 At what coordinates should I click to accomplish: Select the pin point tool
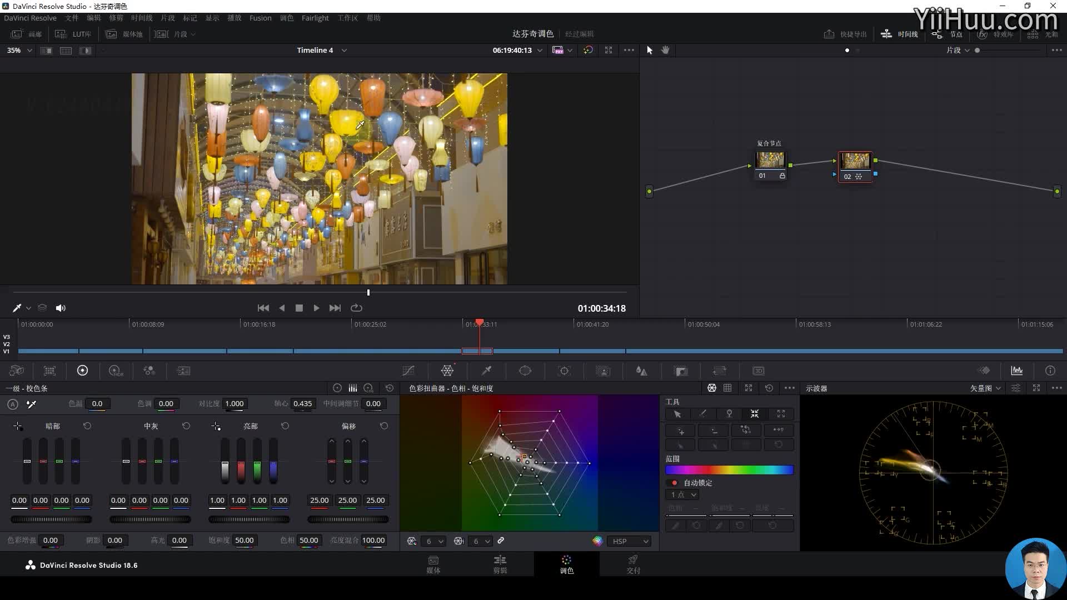[729, 414]
